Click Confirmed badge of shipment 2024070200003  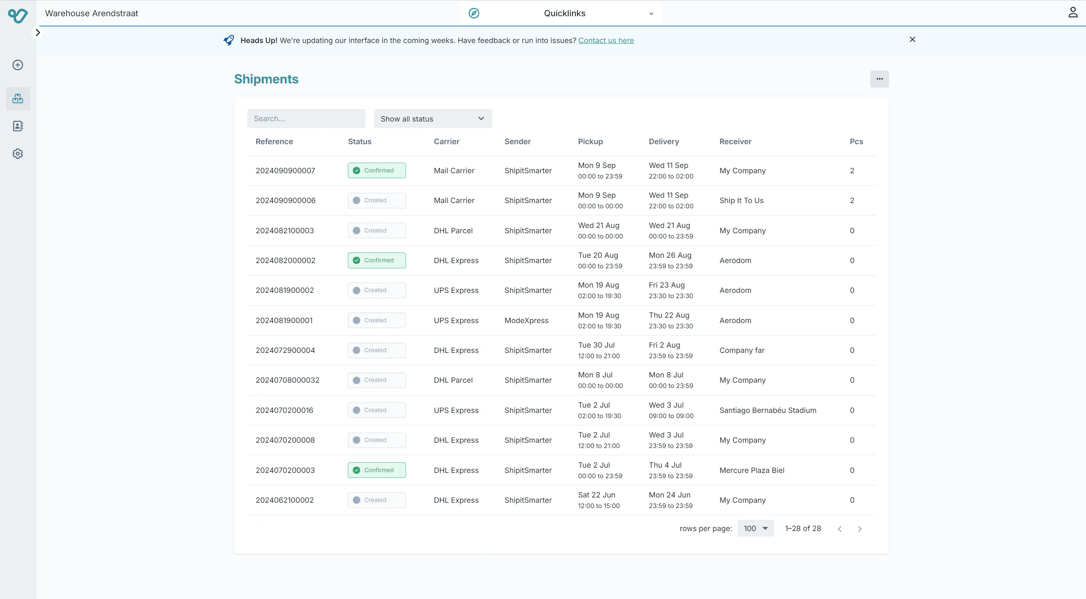click(377, 470)
